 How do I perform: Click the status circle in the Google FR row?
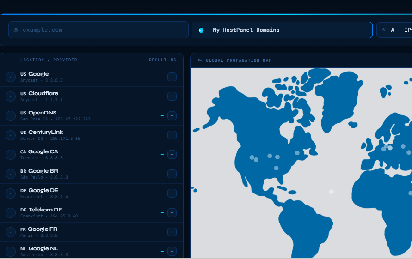[x=11, y=232]
